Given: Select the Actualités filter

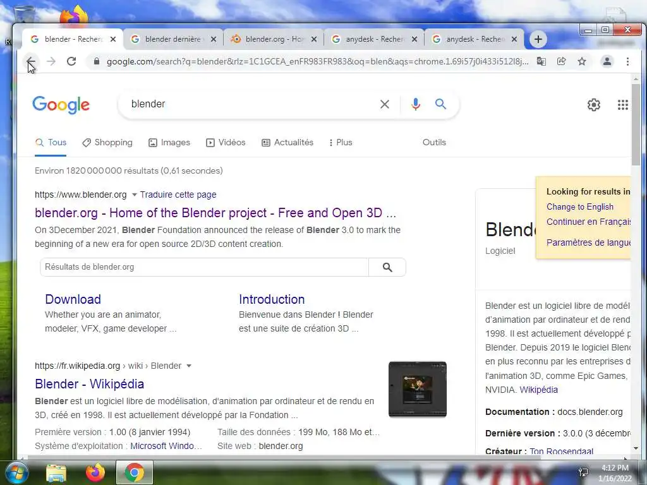Looking at the screenshot, I should 287,143.
